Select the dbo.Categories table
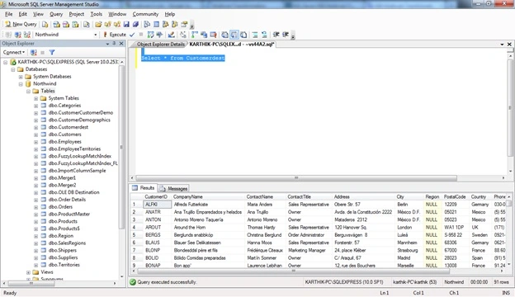This screenshot has height=297, width=515. [64, 106]
